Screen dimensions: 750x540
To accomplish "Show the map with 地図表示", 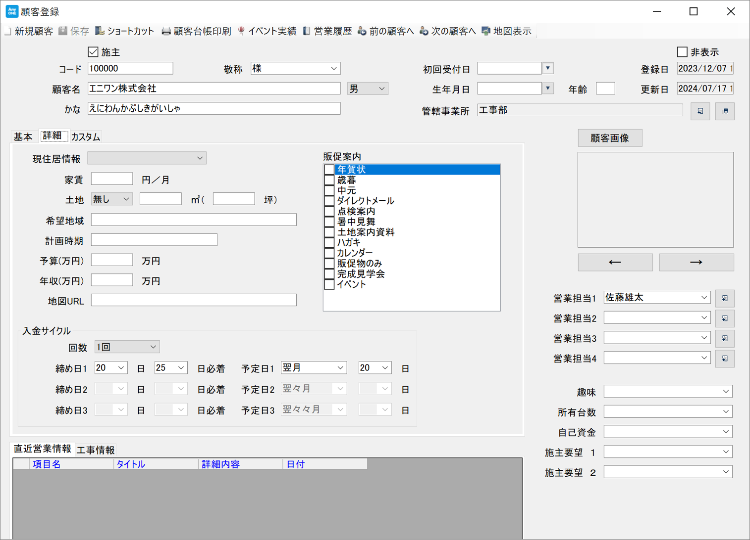I will [x=506, y=31].
